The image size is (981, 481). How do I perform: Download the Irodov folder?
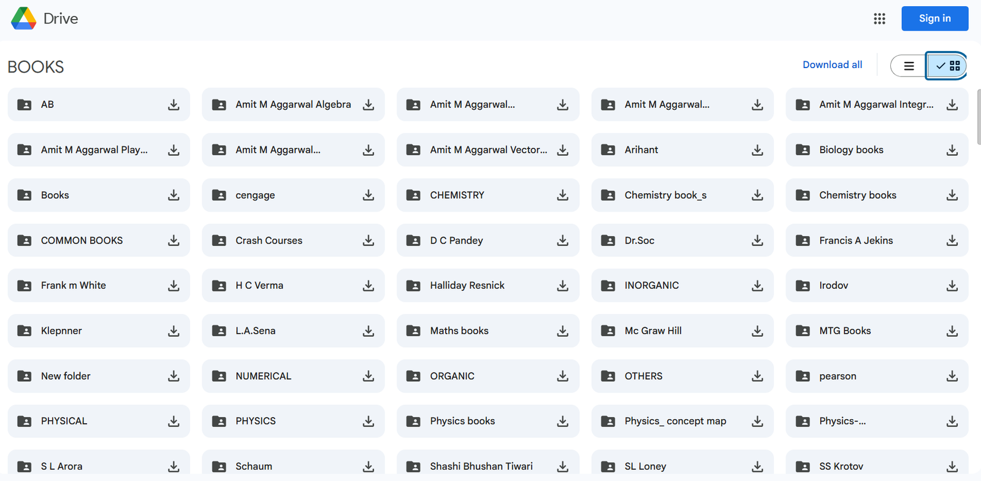[952, 286]
